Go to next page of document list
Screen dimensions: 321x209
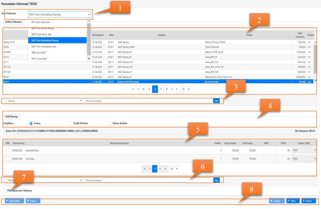tap(171, 89)
